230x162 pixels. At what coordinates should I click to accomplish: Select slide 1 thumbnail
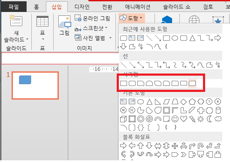pos(35,85)
